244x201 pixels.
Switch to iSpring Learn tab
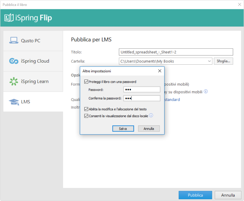click(x=33, y=81)
